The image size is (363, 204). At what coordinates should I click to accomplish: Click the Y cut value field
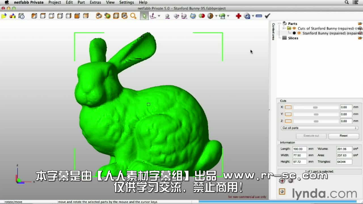(x=346, y=114)
